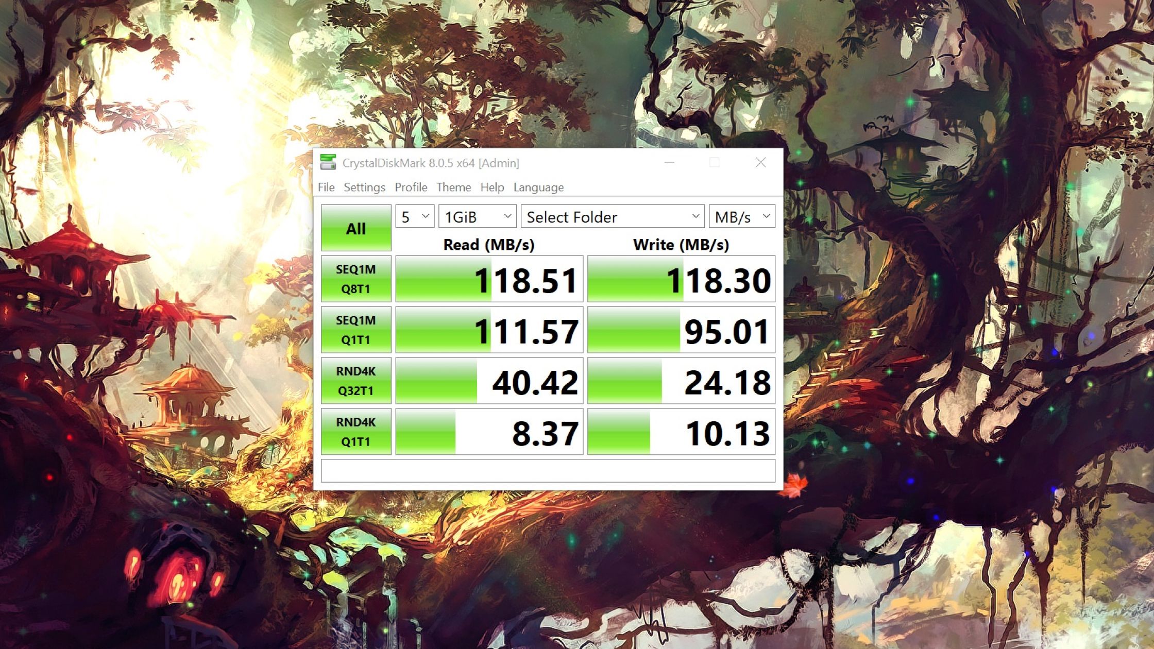Click the Read (MB/s) column header
The height and width of the screenshot is (649, 1154).
[489, 244]
